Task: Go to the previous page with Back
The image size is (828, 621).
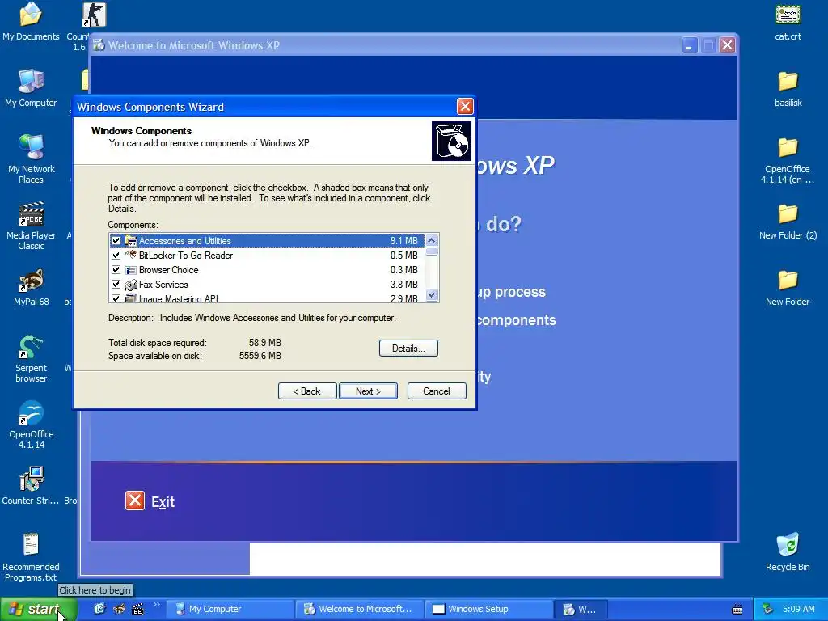Action: pyautogui.click(x=306, y=391)
